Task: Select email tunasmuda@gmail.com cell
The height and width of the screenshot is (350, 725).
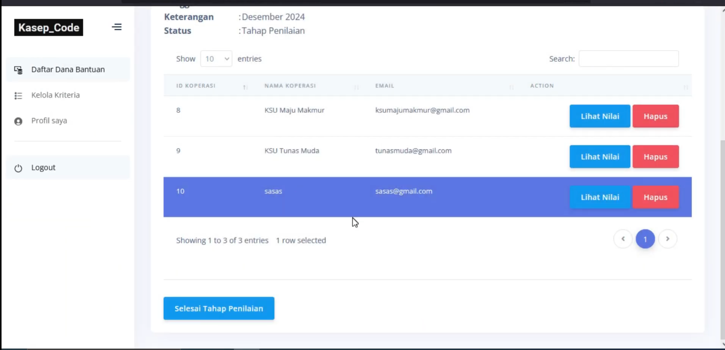Action: coord(413,151)
